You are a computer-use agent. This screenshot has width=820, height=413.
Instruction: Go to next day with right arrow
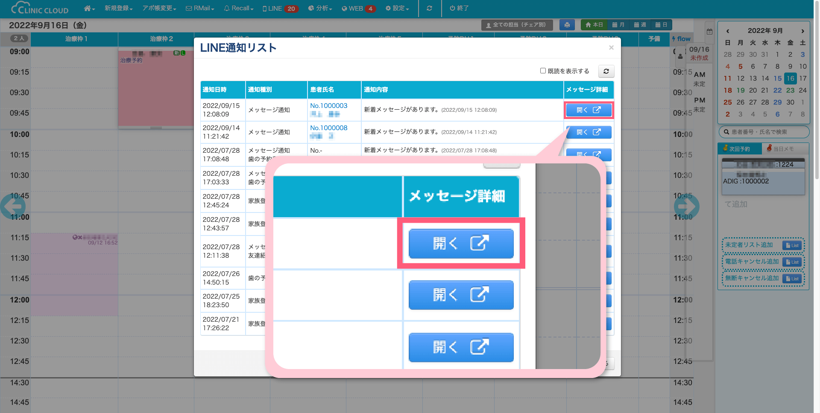pyautogui.click(x=686, y=206)
